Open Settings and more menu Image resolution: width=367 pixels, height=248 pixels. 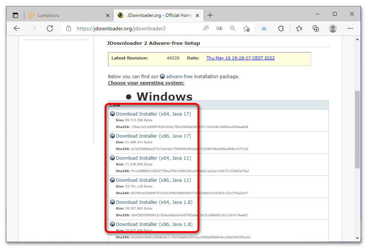[350, 28]
